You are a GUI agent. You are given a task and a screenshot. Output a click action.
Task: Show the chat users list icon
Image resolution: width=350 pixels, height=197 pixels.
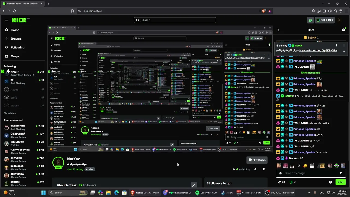(344, 30)
